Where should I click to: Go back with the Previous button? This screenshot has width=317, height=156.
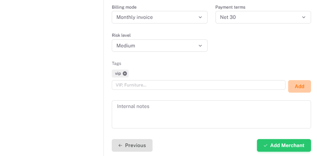coord(132,145)
